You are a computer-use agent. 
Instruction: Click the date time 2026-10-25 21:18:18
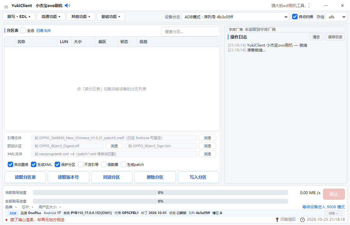(x=326, y=220)
